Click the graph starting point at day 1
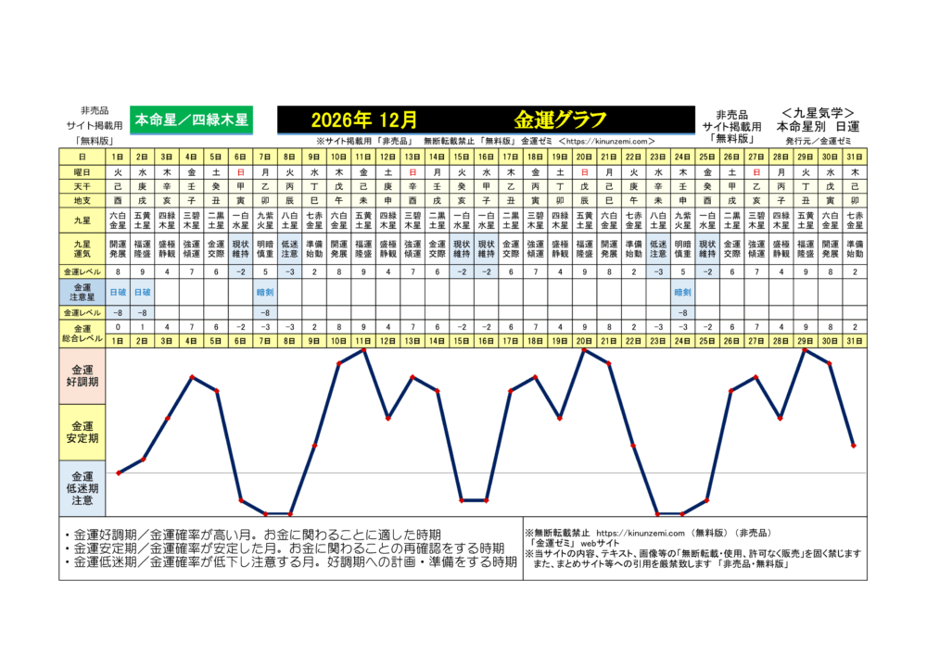This screenshot has height=655, width=927. [x=119, y=473]
